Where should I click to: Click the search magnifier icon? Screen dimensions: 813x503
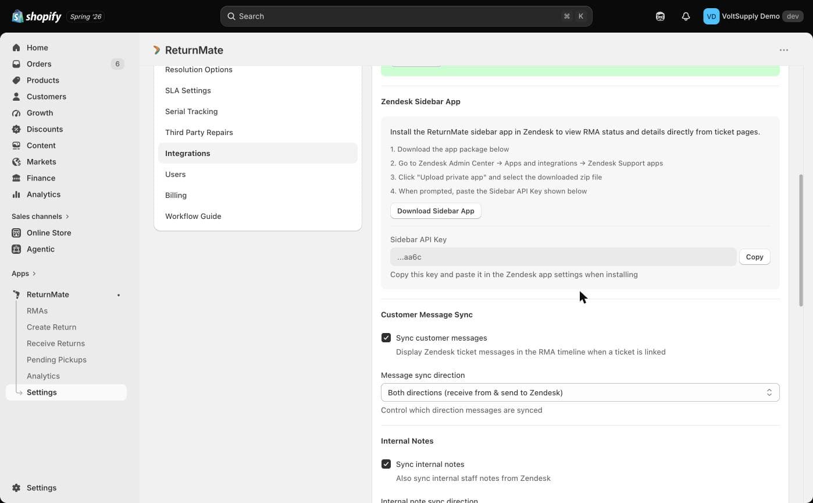231,16
